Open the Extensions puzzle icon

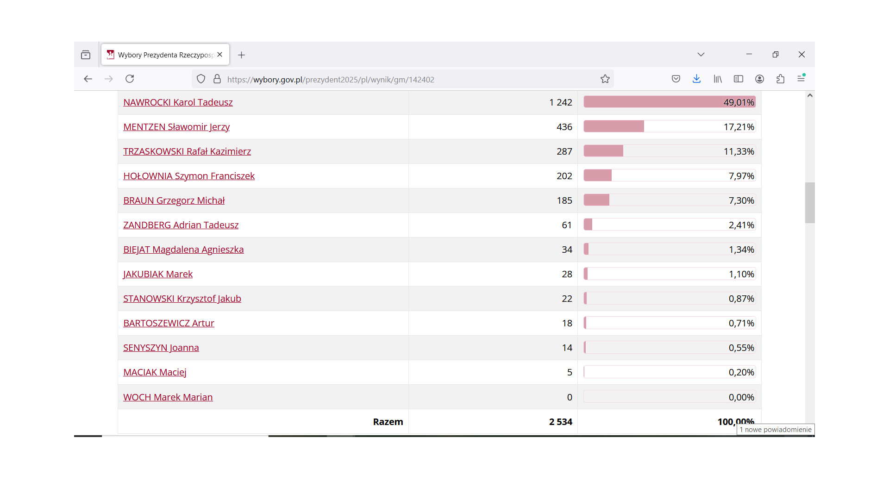780,79
